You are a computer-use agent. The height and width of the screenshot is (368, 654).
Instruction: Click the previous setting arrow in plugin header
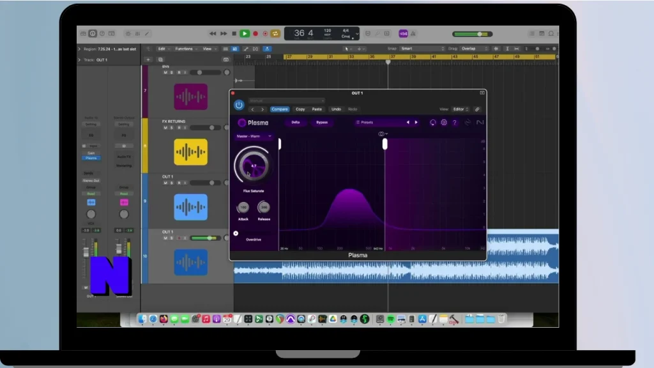pos(252,109)
